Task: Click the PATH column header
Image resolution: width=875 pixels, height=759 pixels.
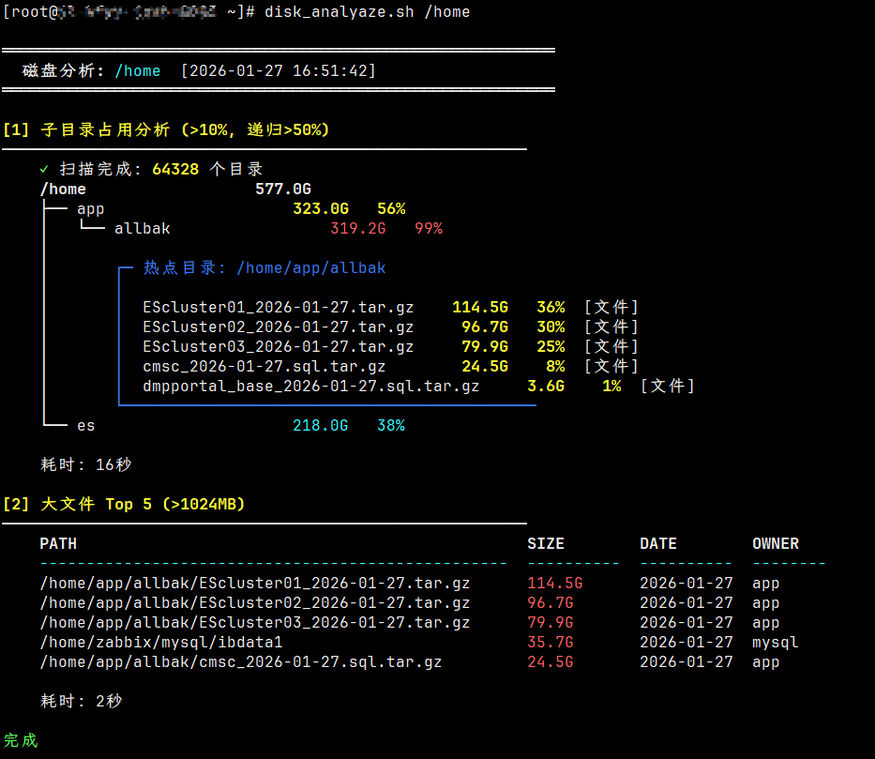Action: (58, 544)
